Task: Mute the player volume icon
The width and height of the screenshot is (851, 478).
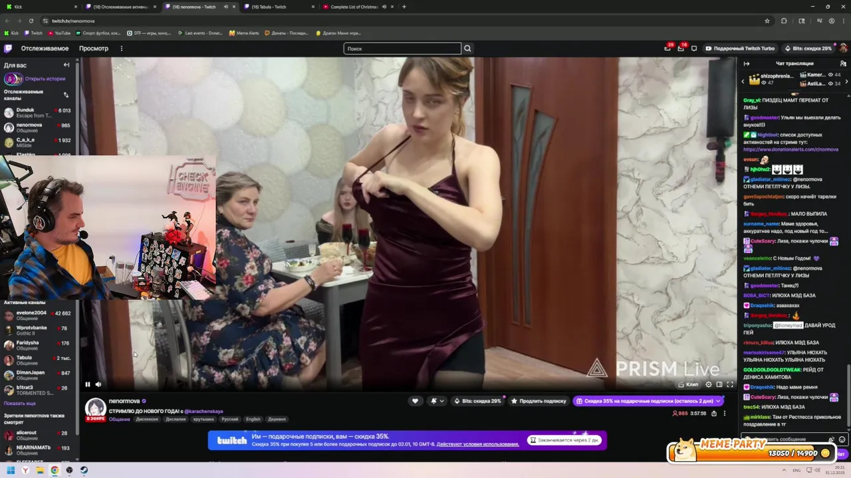Action: (x=98, y=384)
